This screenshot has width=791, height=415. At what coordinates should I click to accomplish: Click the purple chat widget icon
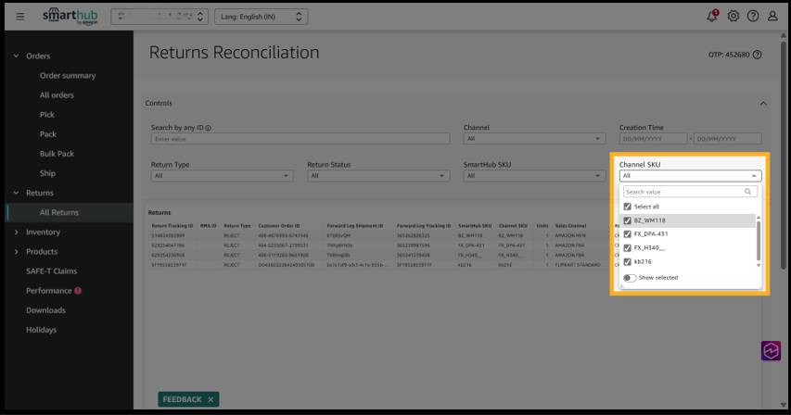[x=772, y=350]
